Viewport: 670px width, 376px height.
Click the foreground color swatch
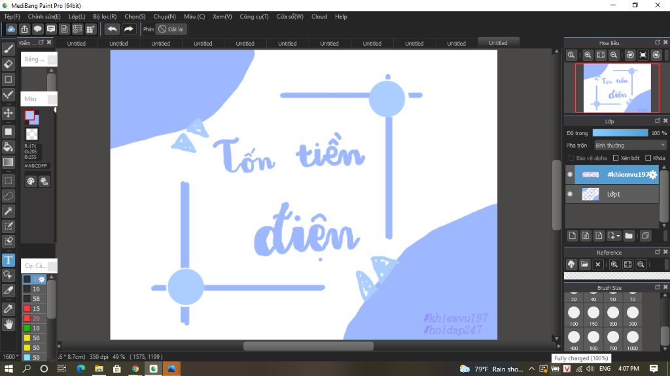pos(29,115)
